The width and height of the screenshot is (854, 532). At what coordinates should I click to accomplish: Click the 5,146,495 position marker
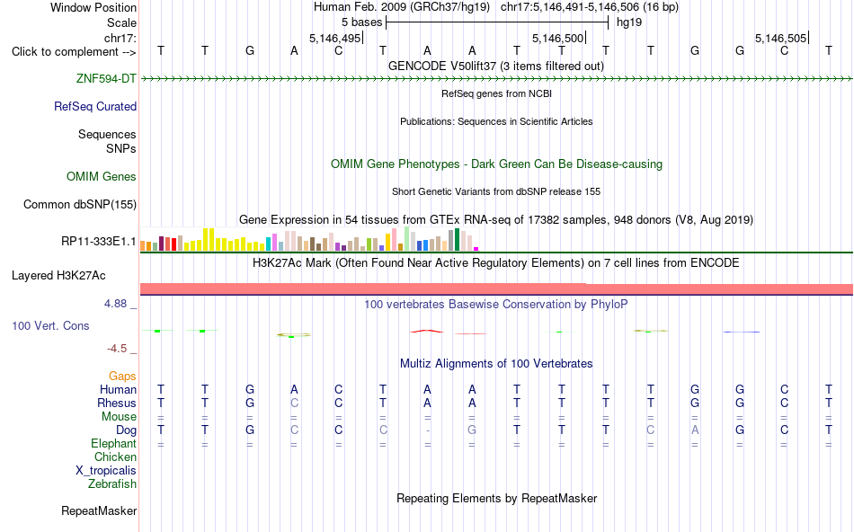335,38
